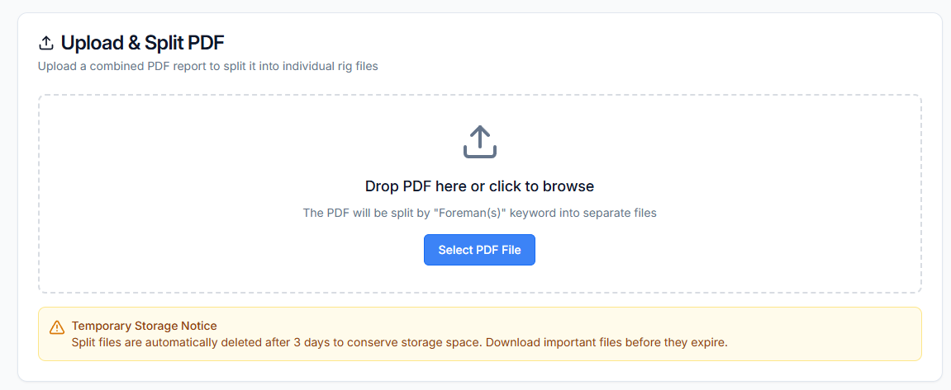Click the phrase "individual rig files" in subtitle

330,66
